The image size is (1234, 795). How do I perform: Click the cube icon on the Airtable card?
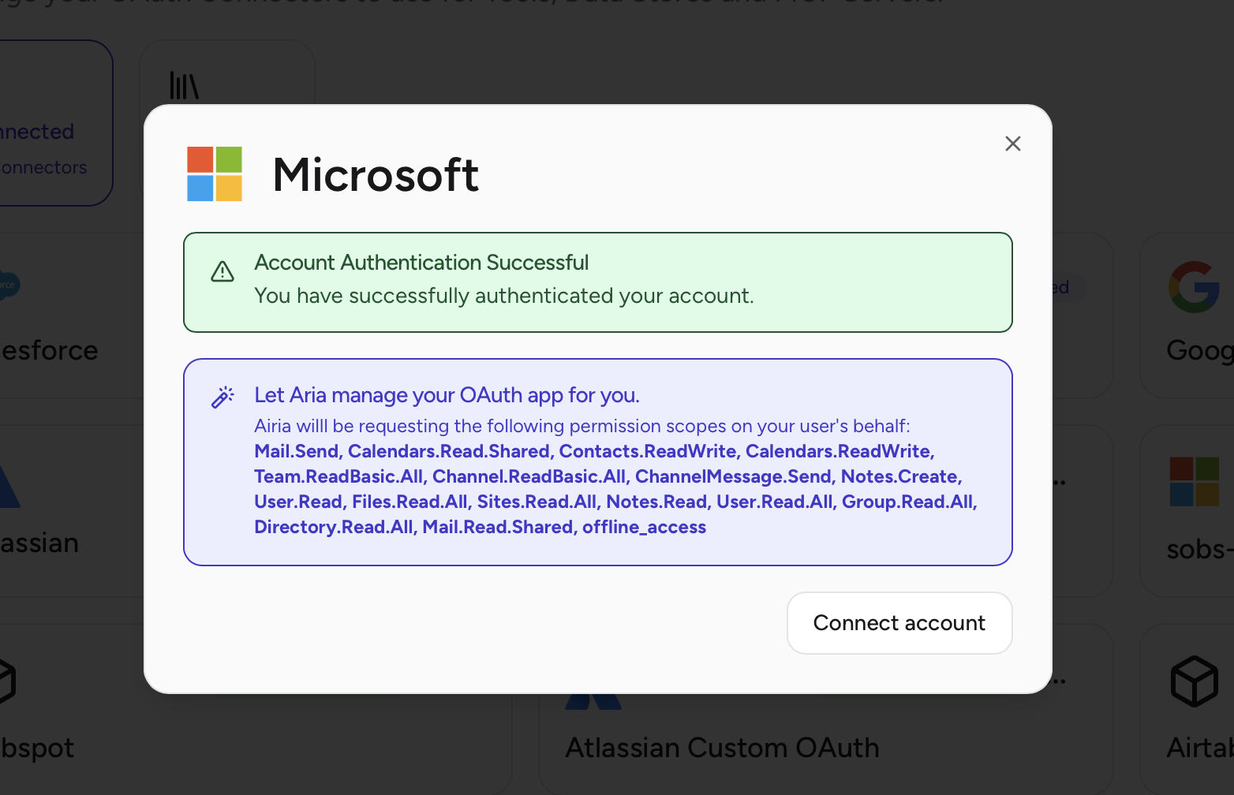click(1194, 681)
